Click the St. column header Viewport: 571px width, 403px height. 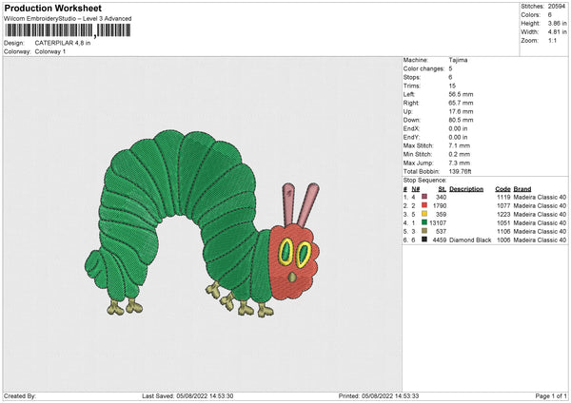(x=442, y=188)
